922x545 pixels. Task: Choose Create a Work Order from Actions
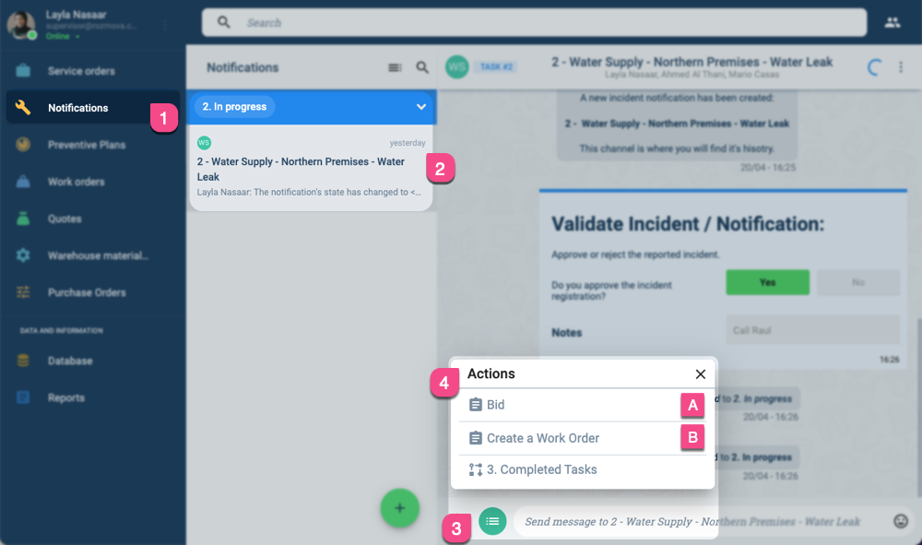click(542, 436)
